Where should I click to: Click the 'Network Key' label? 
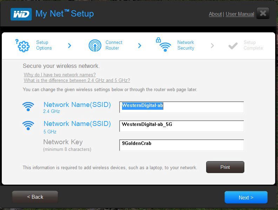(63, 142)
